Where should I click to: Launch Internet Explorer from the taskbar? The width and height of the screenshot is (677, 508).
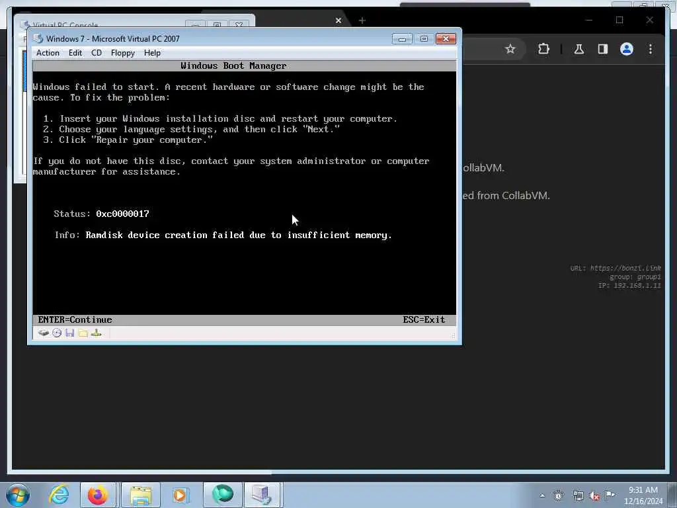point(59,495)
